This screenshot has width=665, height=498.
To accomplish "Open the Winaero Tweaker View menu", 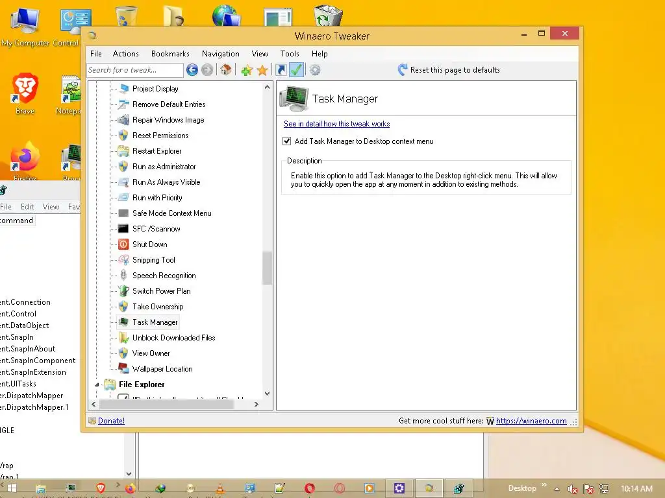I will point(260,54).
